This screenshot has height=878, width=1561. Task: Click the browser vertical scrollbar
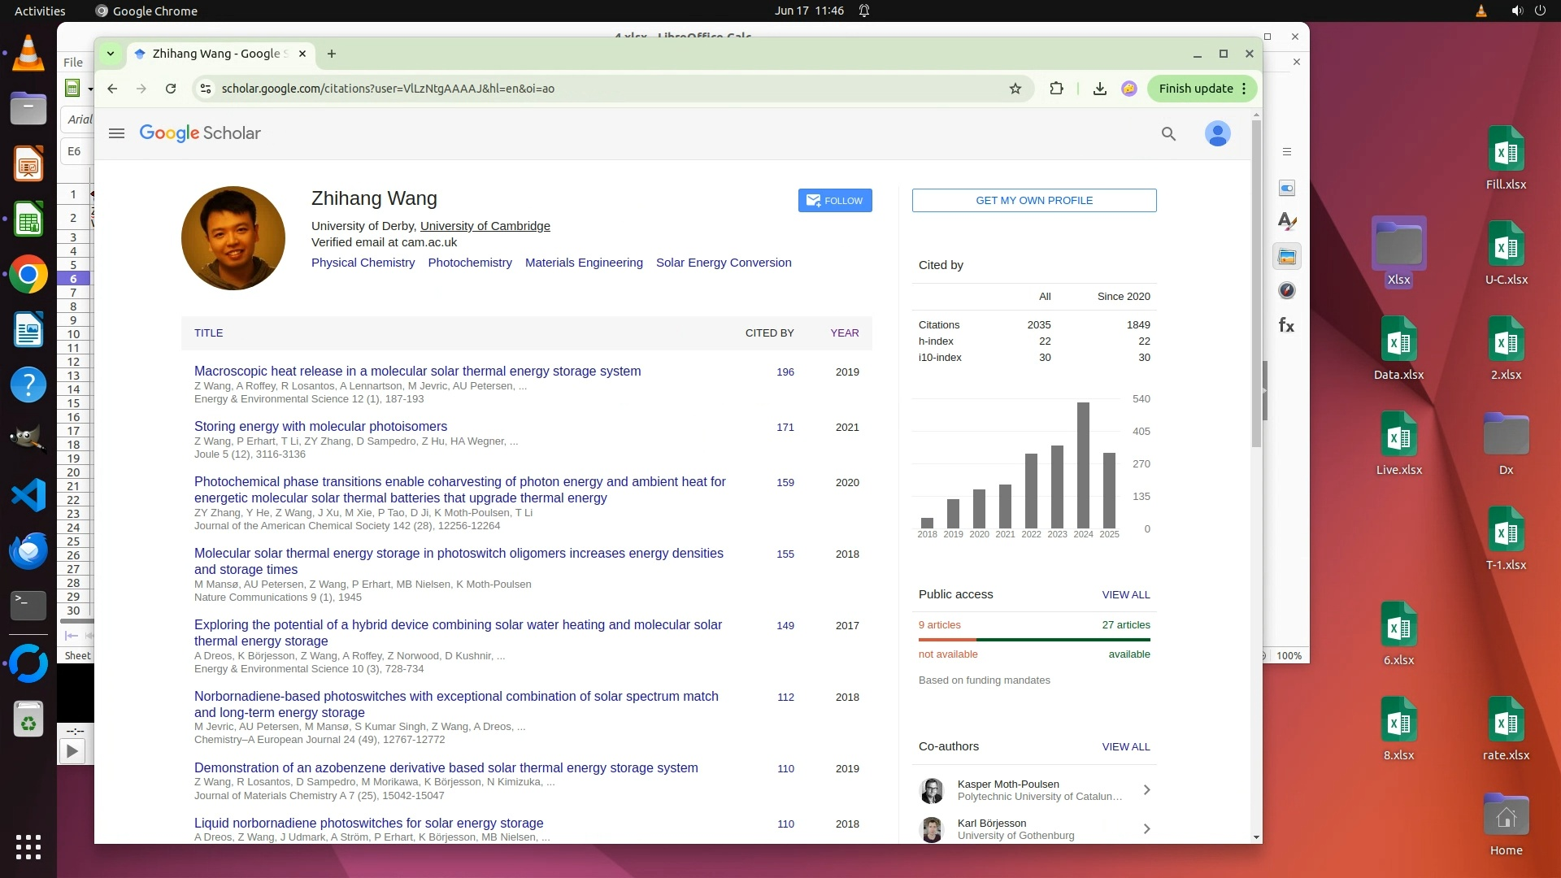1256,285
